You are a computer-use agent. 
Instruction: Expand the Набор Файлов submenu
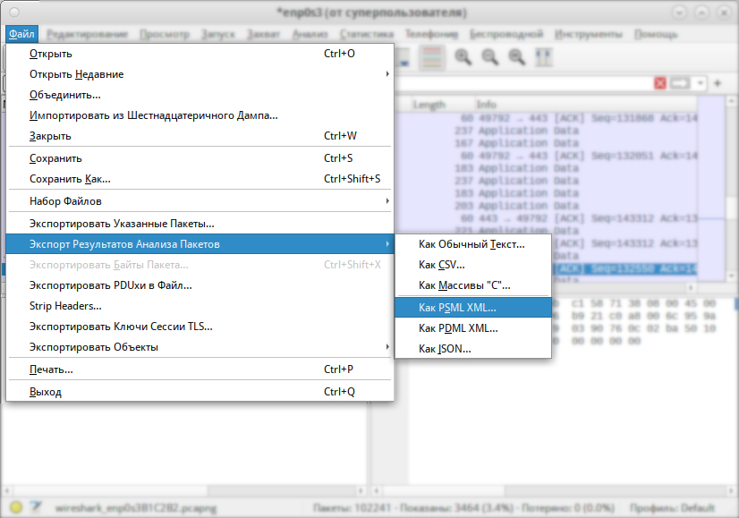200,201
